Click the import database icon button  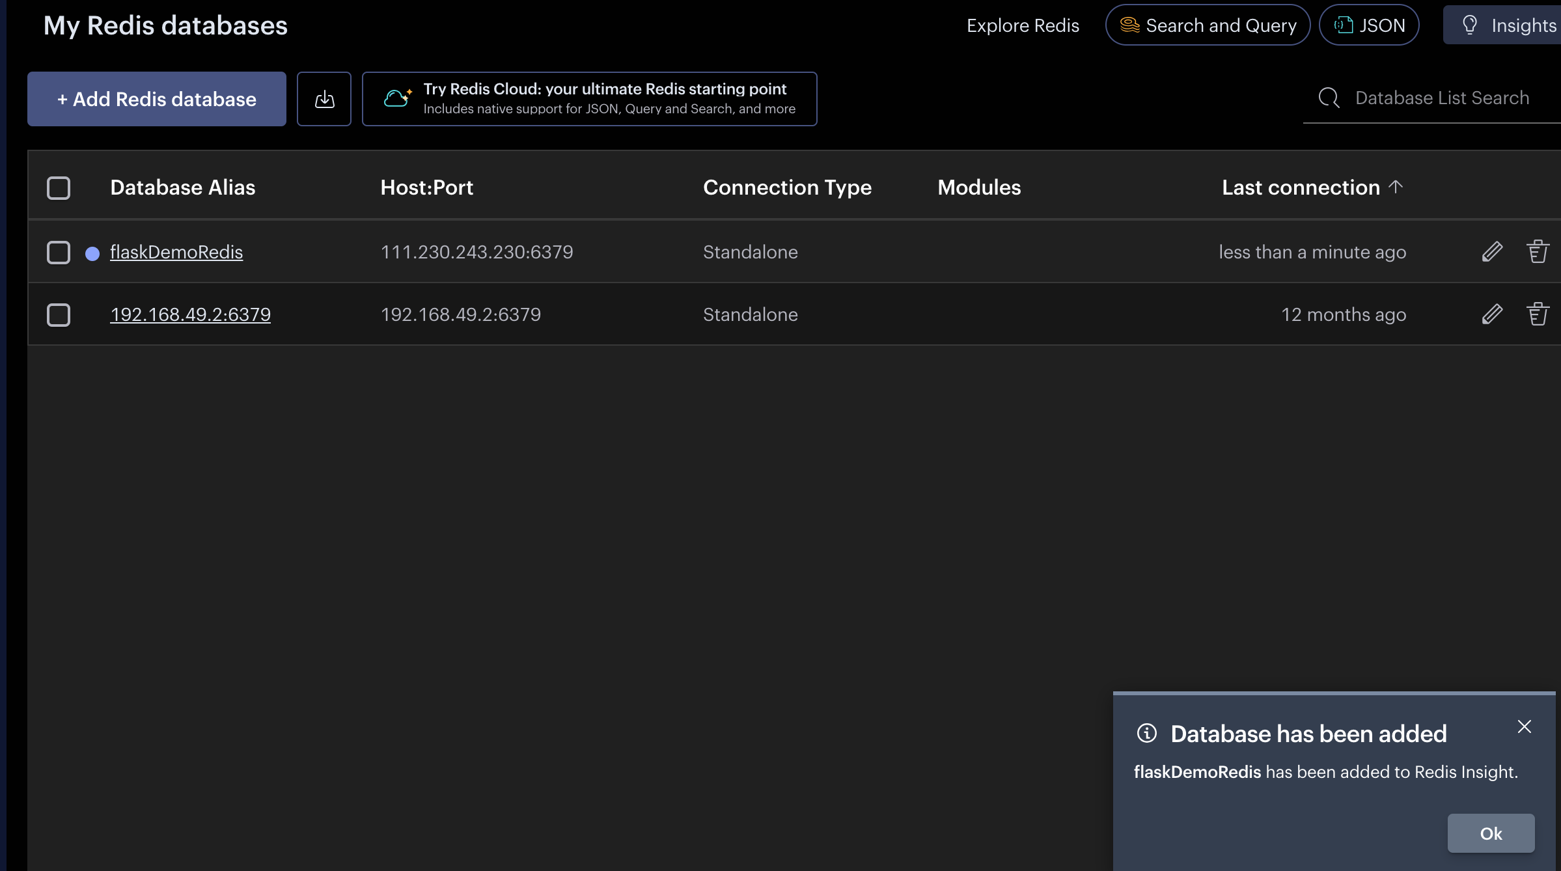324,99
